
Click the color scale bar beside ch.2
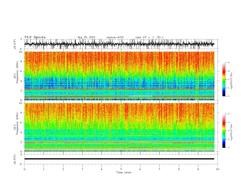[x=224, y=131]
